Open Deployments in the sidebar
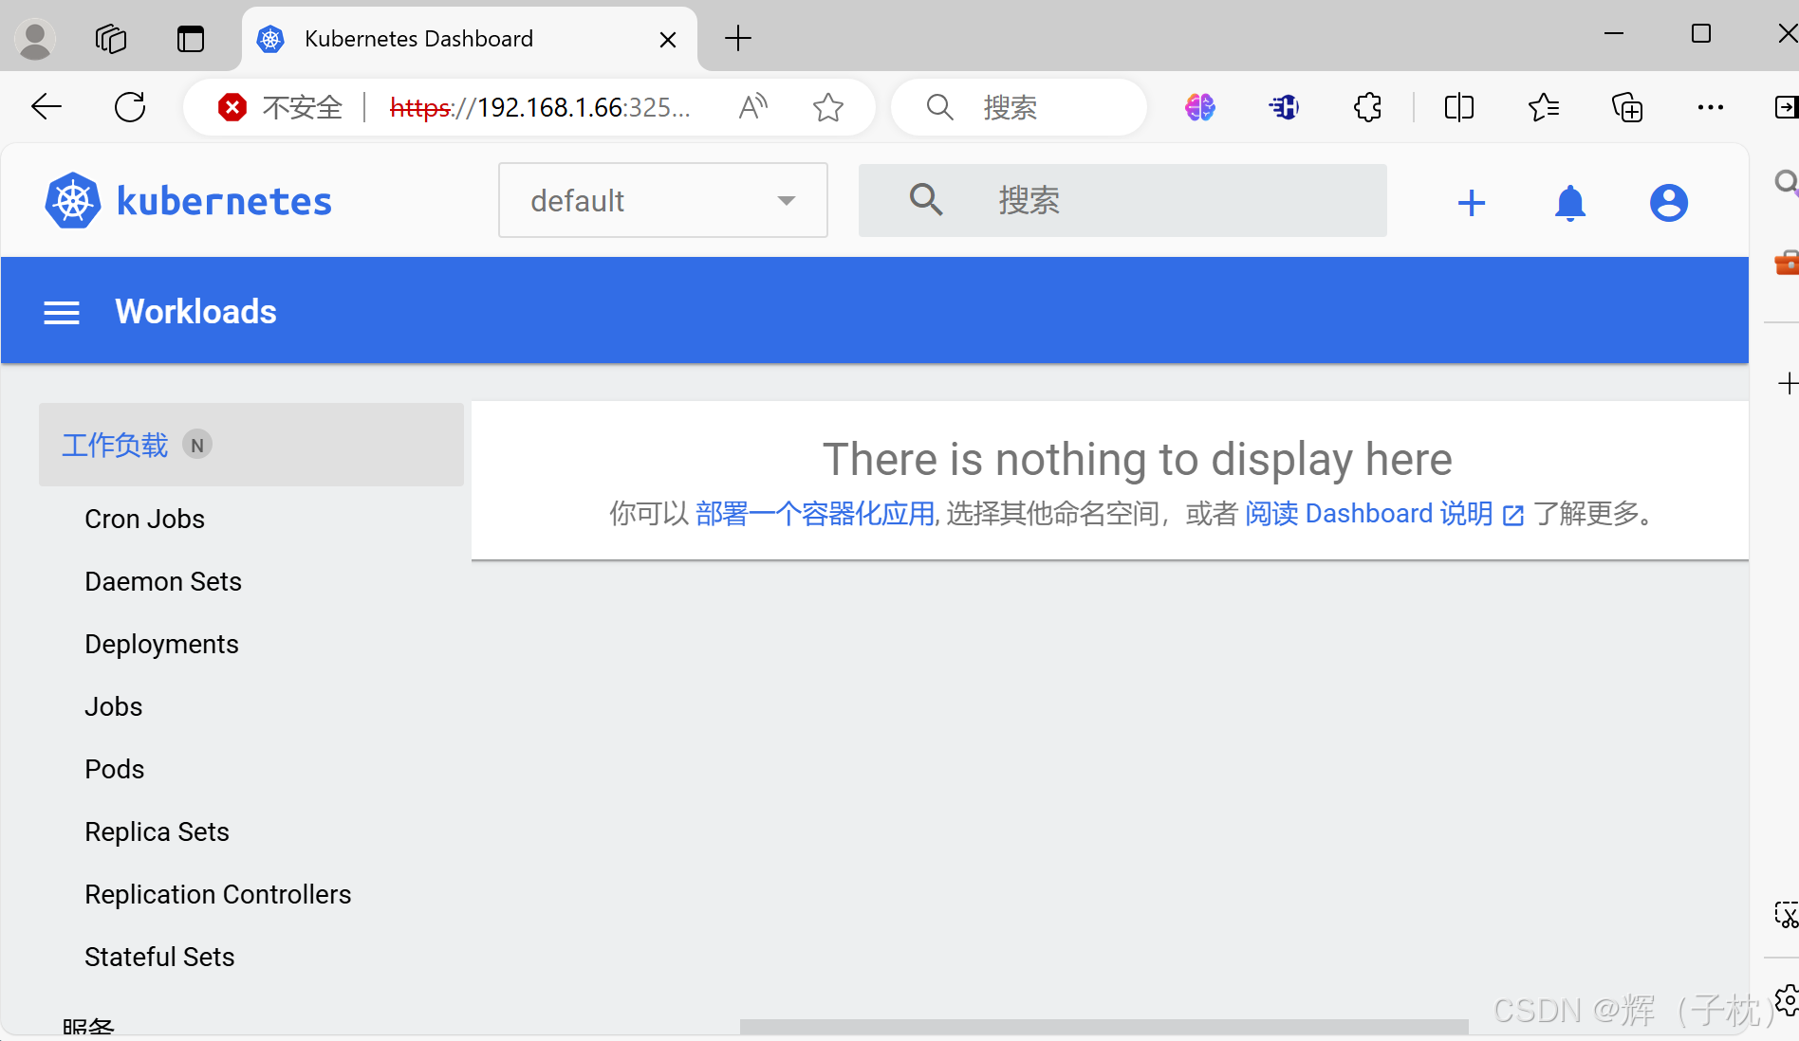 coord(161,644)
